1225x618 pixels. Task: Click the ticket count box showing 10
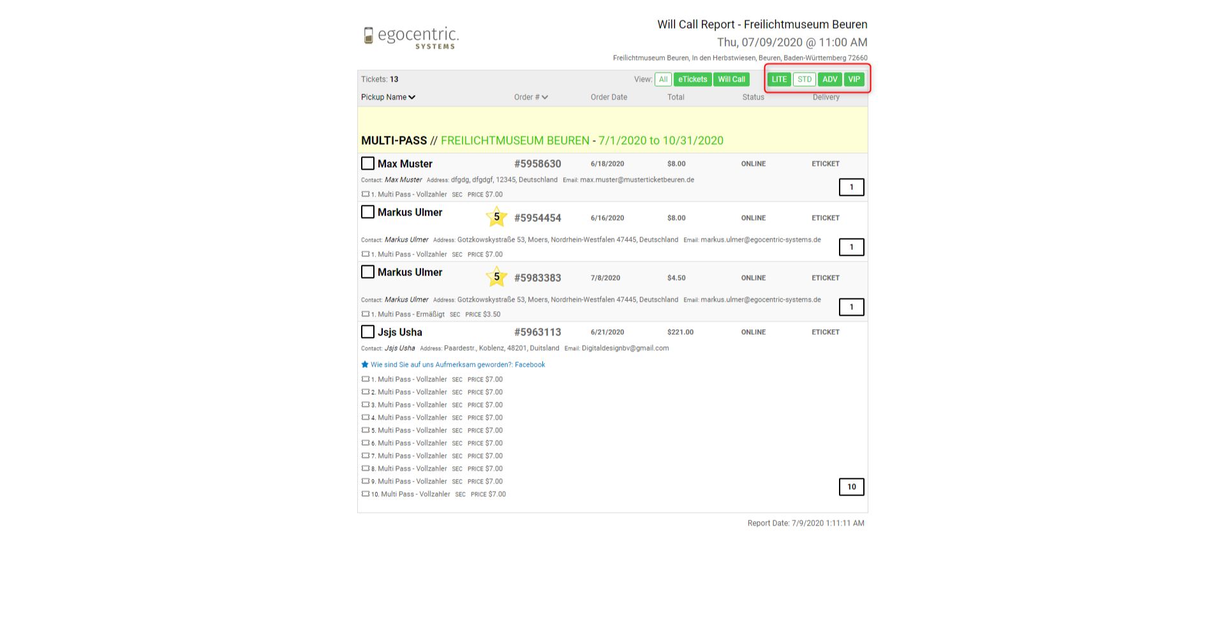tap(851, 487)
